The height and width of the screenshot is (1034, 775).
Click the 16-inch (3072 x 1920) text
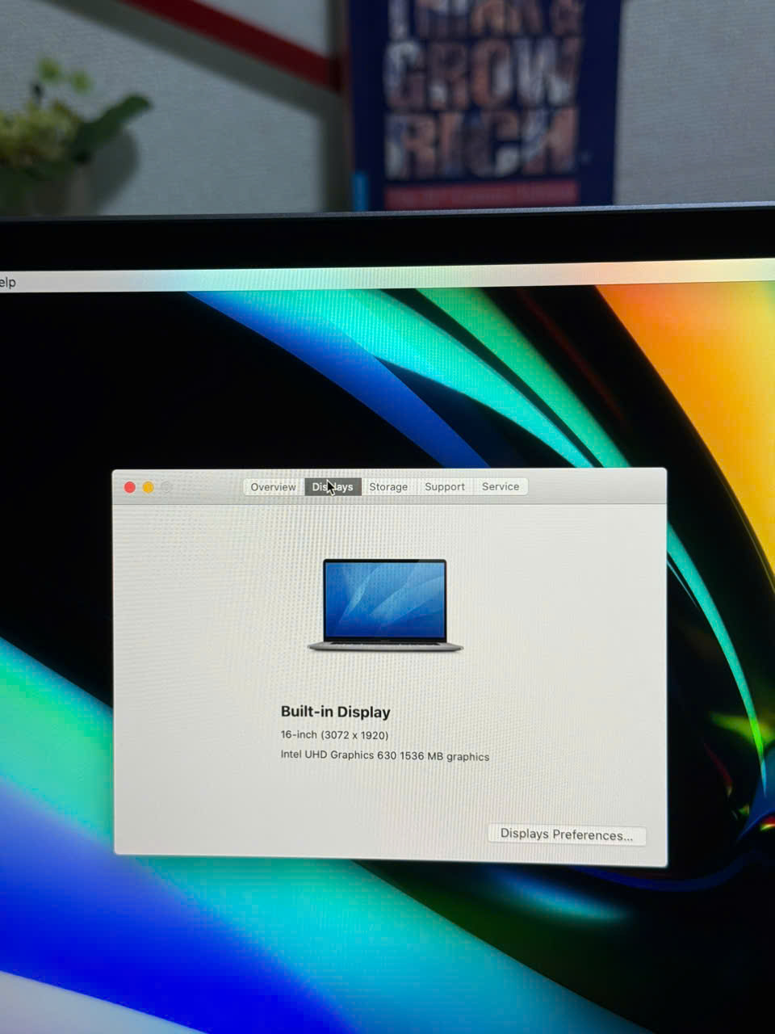point(334,735)
